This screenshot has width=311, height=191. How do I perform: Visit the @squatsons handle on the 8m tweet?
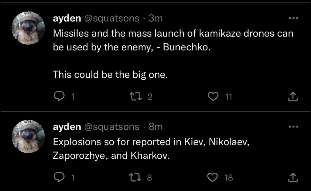(x=112, y=127)
